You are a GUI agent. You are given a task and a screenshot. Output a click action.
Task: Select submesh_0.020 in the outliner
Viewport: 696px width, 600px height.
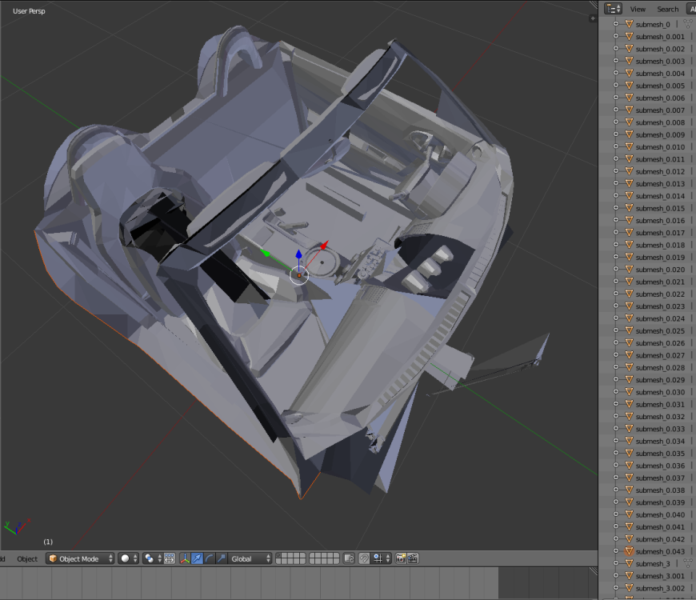[x=659, y=269]
